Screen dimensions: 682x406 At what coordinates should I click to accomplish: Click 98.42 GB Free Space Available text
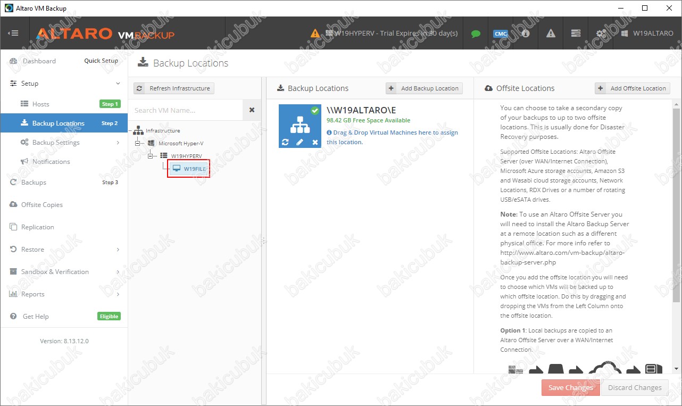coord(369,120)
